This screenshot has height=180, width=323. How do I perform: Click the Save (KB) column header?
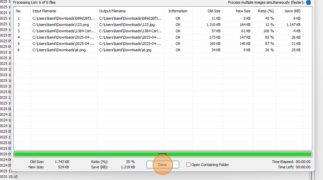292,11
